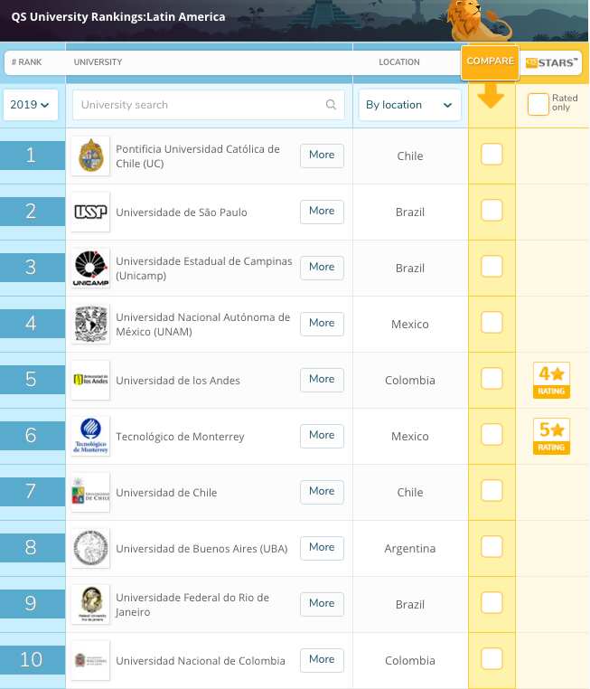Click the magnifier icon in University search

(x=331, y=105)
